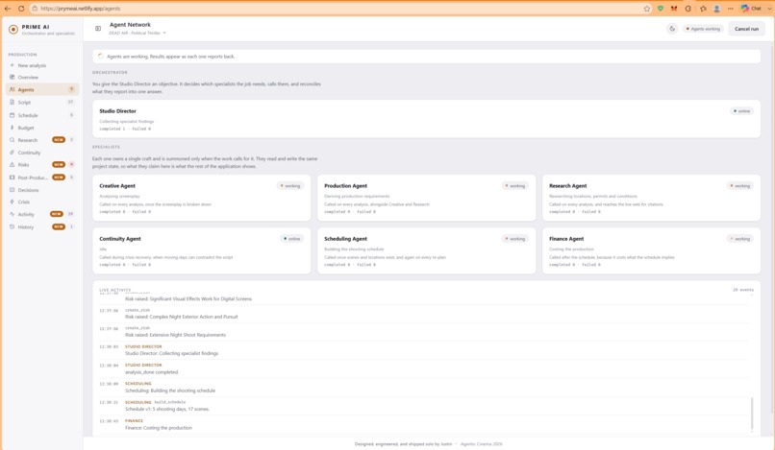This screenshot has width=775, height=450.
Task: Click "analysis_done completed" log entry
Action: click(152, 372)
